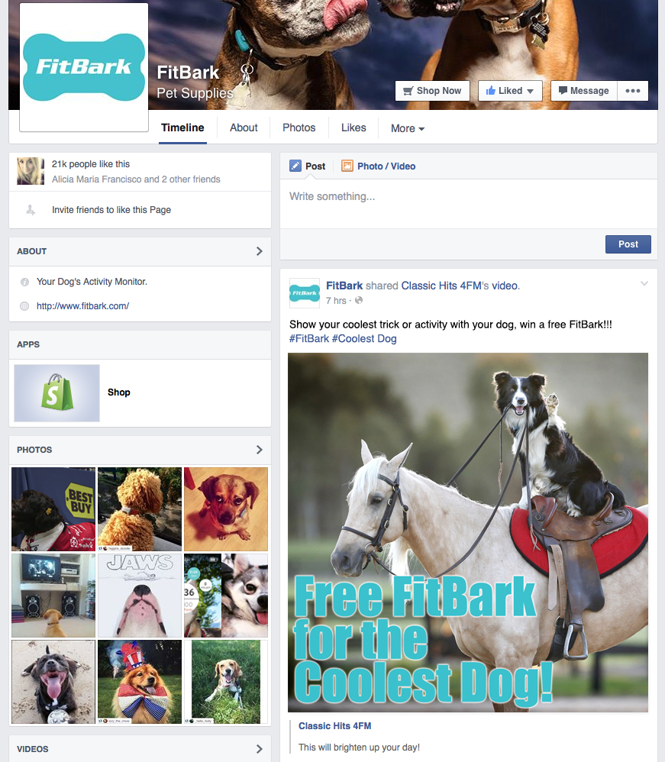Open the http://www.fitbark.com/ link
The image size is (665, 762).
coord(82,306)
